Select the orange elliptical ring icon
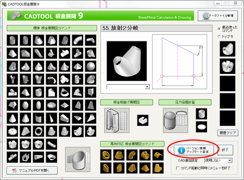The width and height of the screenshot is (244, 180). point(106,155)
